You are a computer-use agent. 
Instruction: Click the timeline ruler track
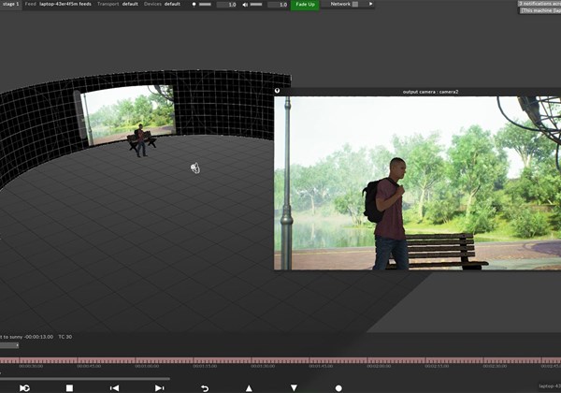coord(280,360)
